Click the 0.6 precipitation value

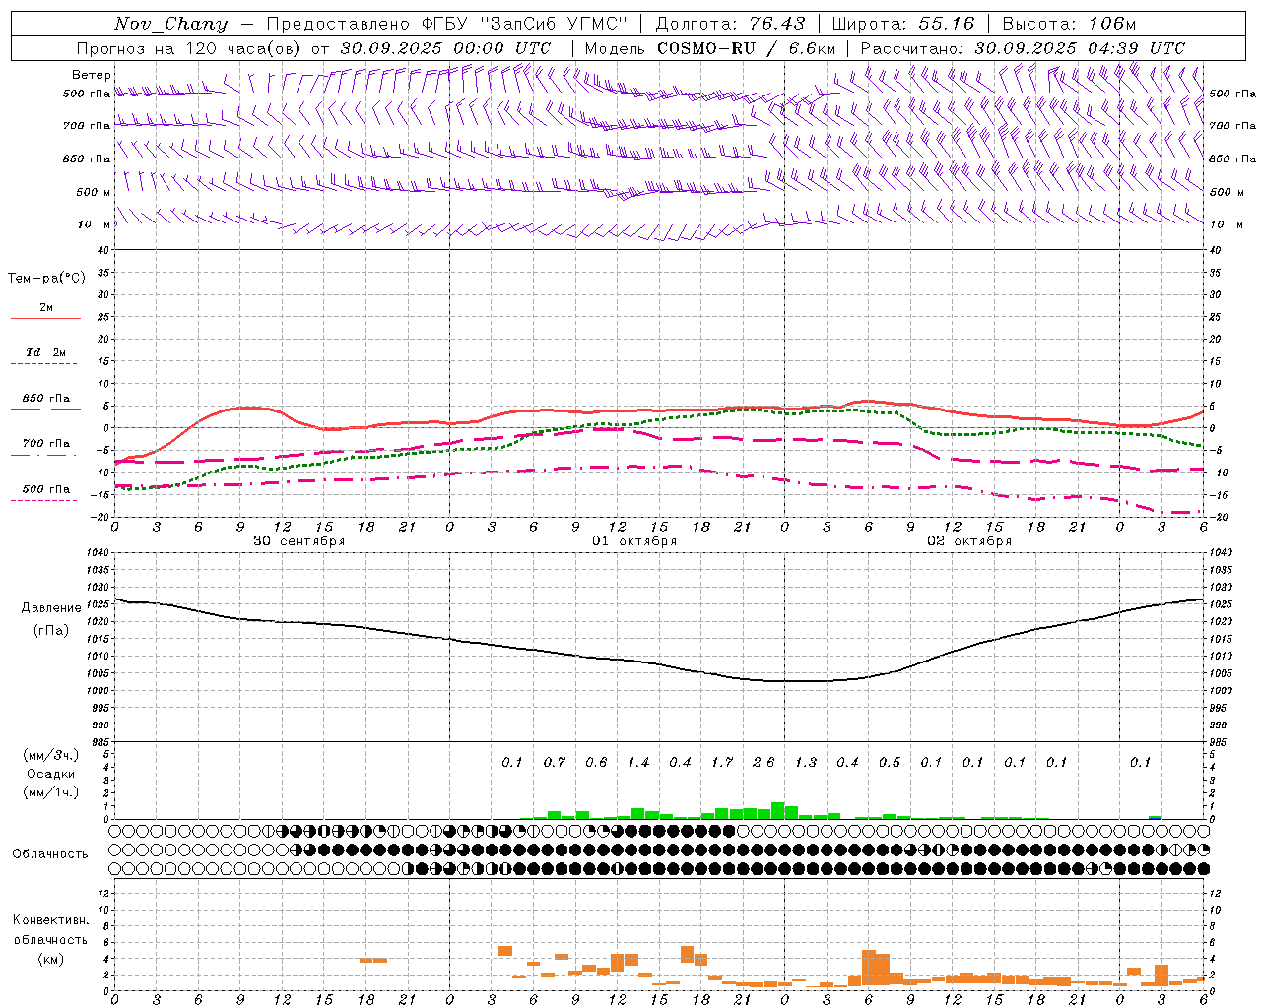(x=596, y=762)
